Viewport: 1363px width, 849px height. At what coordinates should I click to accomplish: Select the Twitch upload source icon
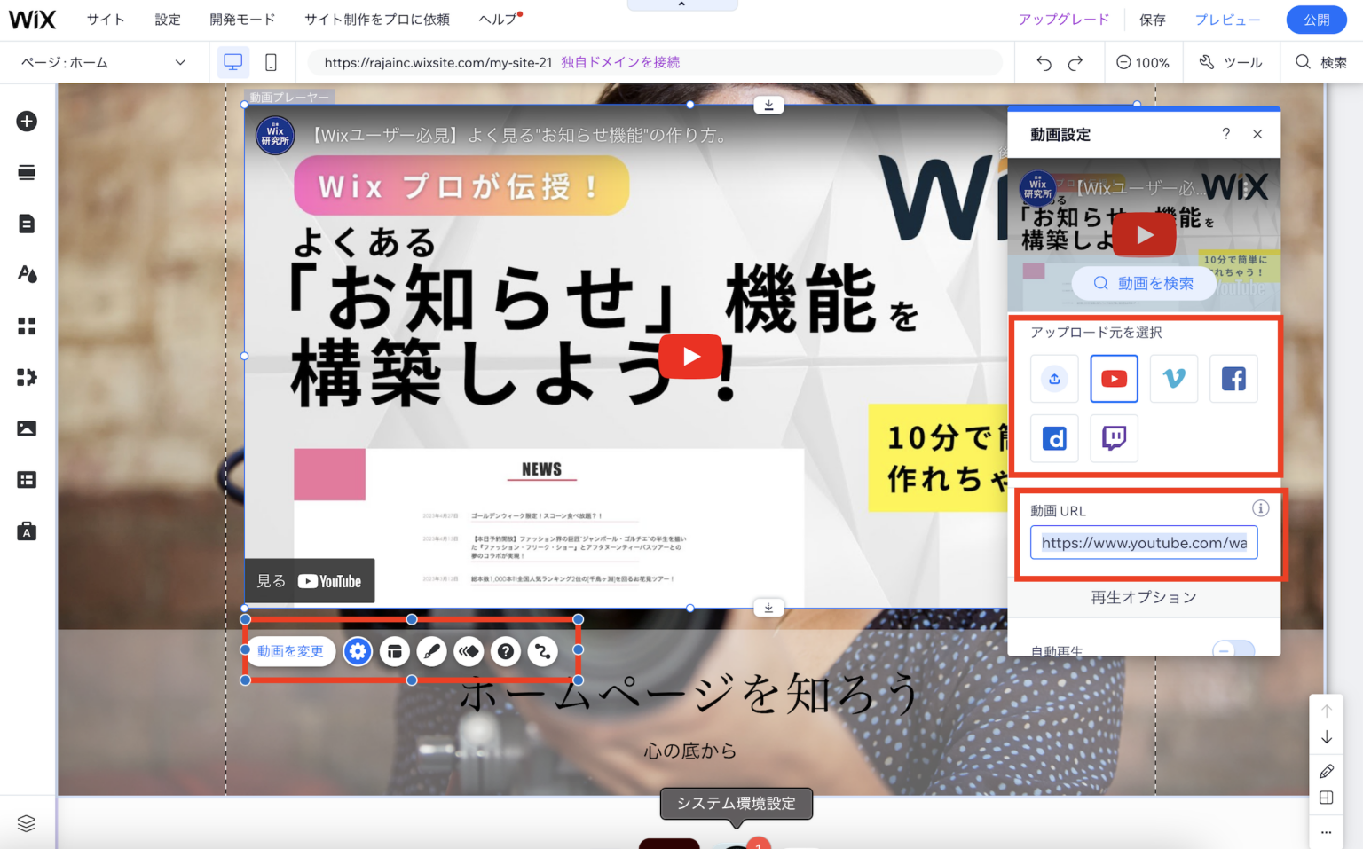(1114, 438)
